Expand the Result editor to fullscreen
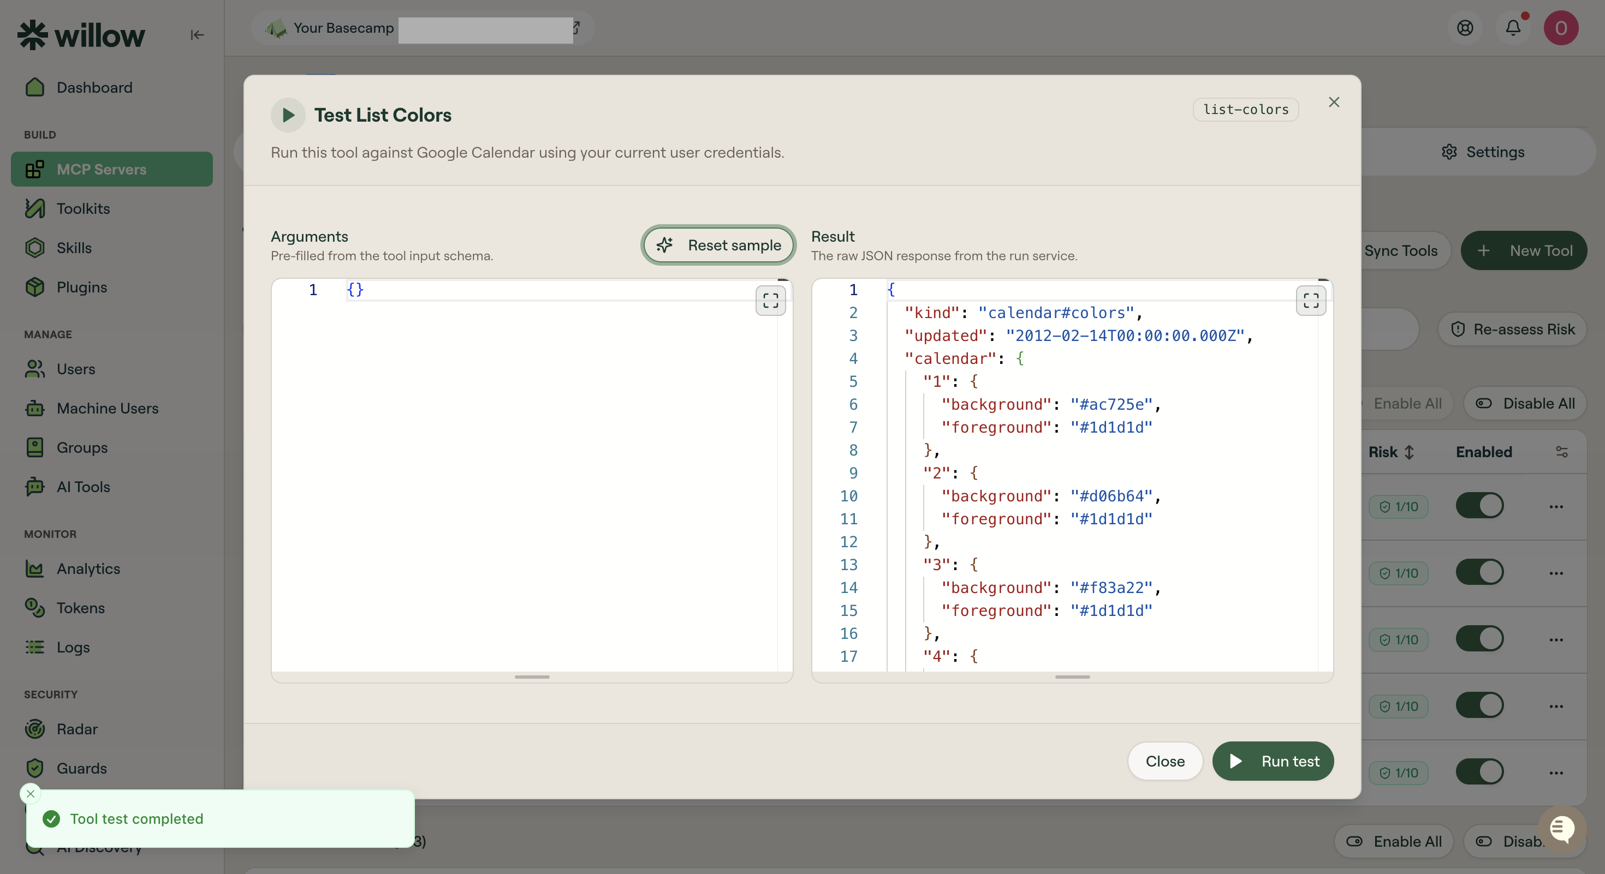 (x=1311, y=301)
